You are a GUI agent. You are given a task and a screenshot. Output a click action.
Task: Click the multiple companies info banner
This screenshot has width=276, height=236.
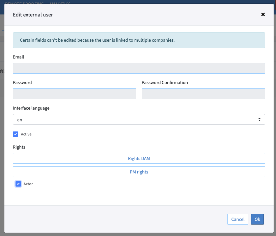(x=139, y=40)
